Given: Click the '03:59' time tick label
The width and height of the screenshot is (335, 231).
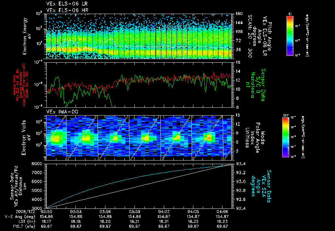Looking at the screenshot, I should pos(134,212).
